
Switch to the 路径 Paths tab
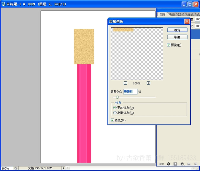[181, 15]
